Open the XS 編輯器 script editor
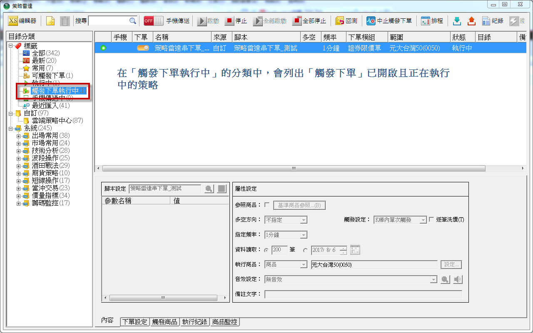The width and height of the screenshot is (533, 333). pyautogui.click(x=22, y=21)
